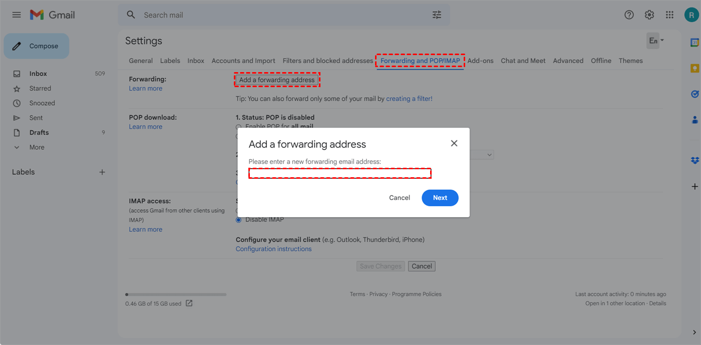701x345 pixels.
Task: Click the forwarding email address field
Action: tap(340, 174)
